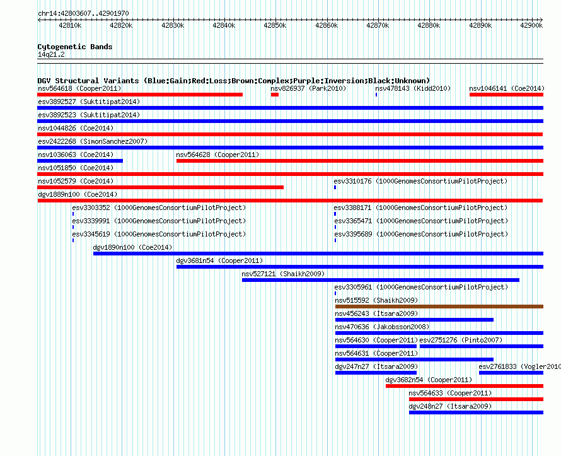Screen dimensions: 561x456
Task: Open the dgv1889n100 (Coe2014) label
Action: click(78, 194)
